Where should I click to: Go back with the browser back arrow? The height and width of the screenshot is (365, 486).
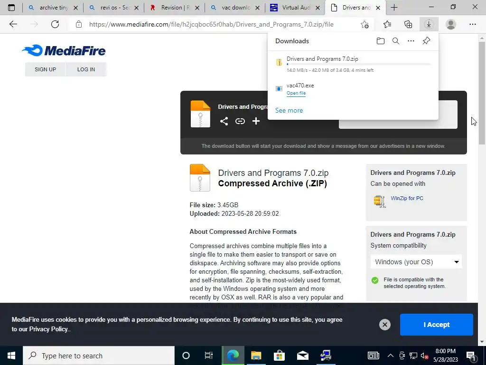[13, 24]
